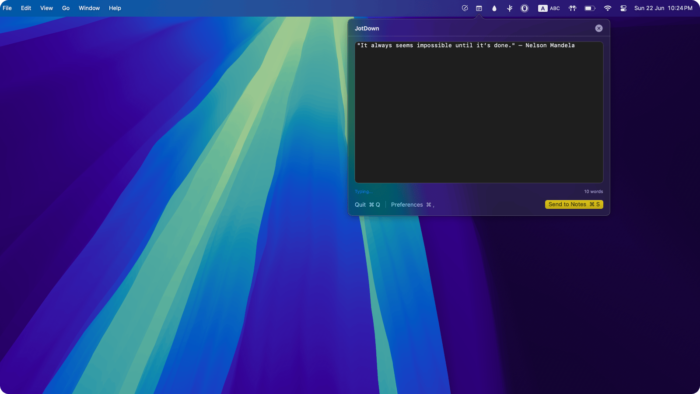The height and width of the screenshot is (394, 700).
Task: Open the Help menu
Action: pos(115,8)
